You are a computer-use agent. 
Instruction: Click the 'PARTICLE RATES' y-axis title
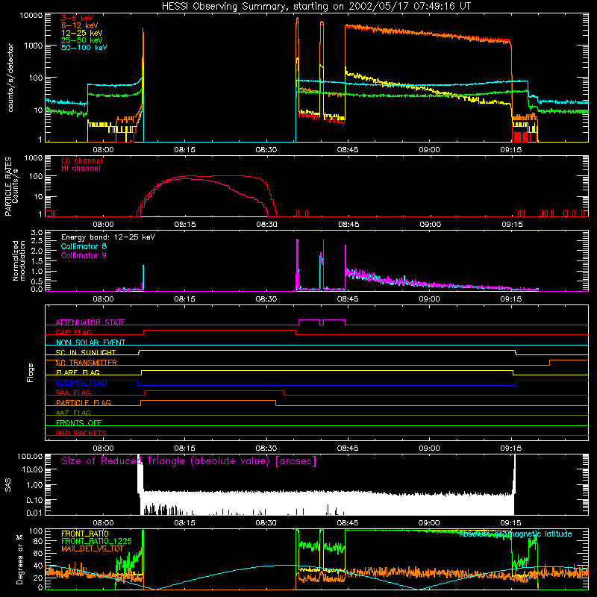[8, 187]
